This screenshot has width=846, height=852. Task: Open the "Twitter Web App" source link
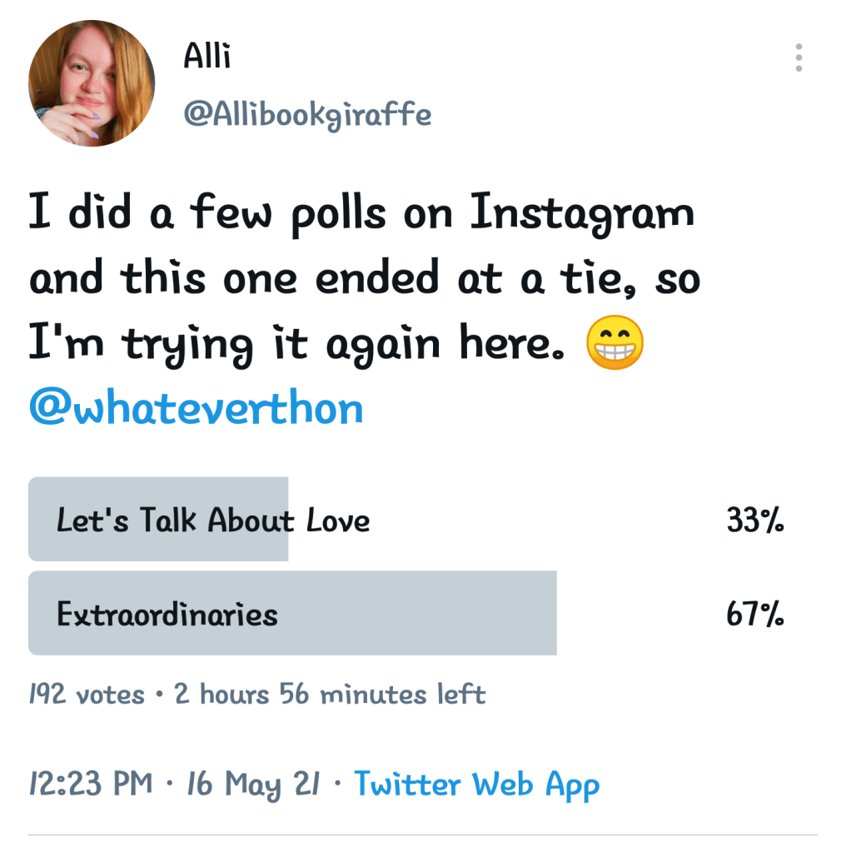[x=476, y=784]
